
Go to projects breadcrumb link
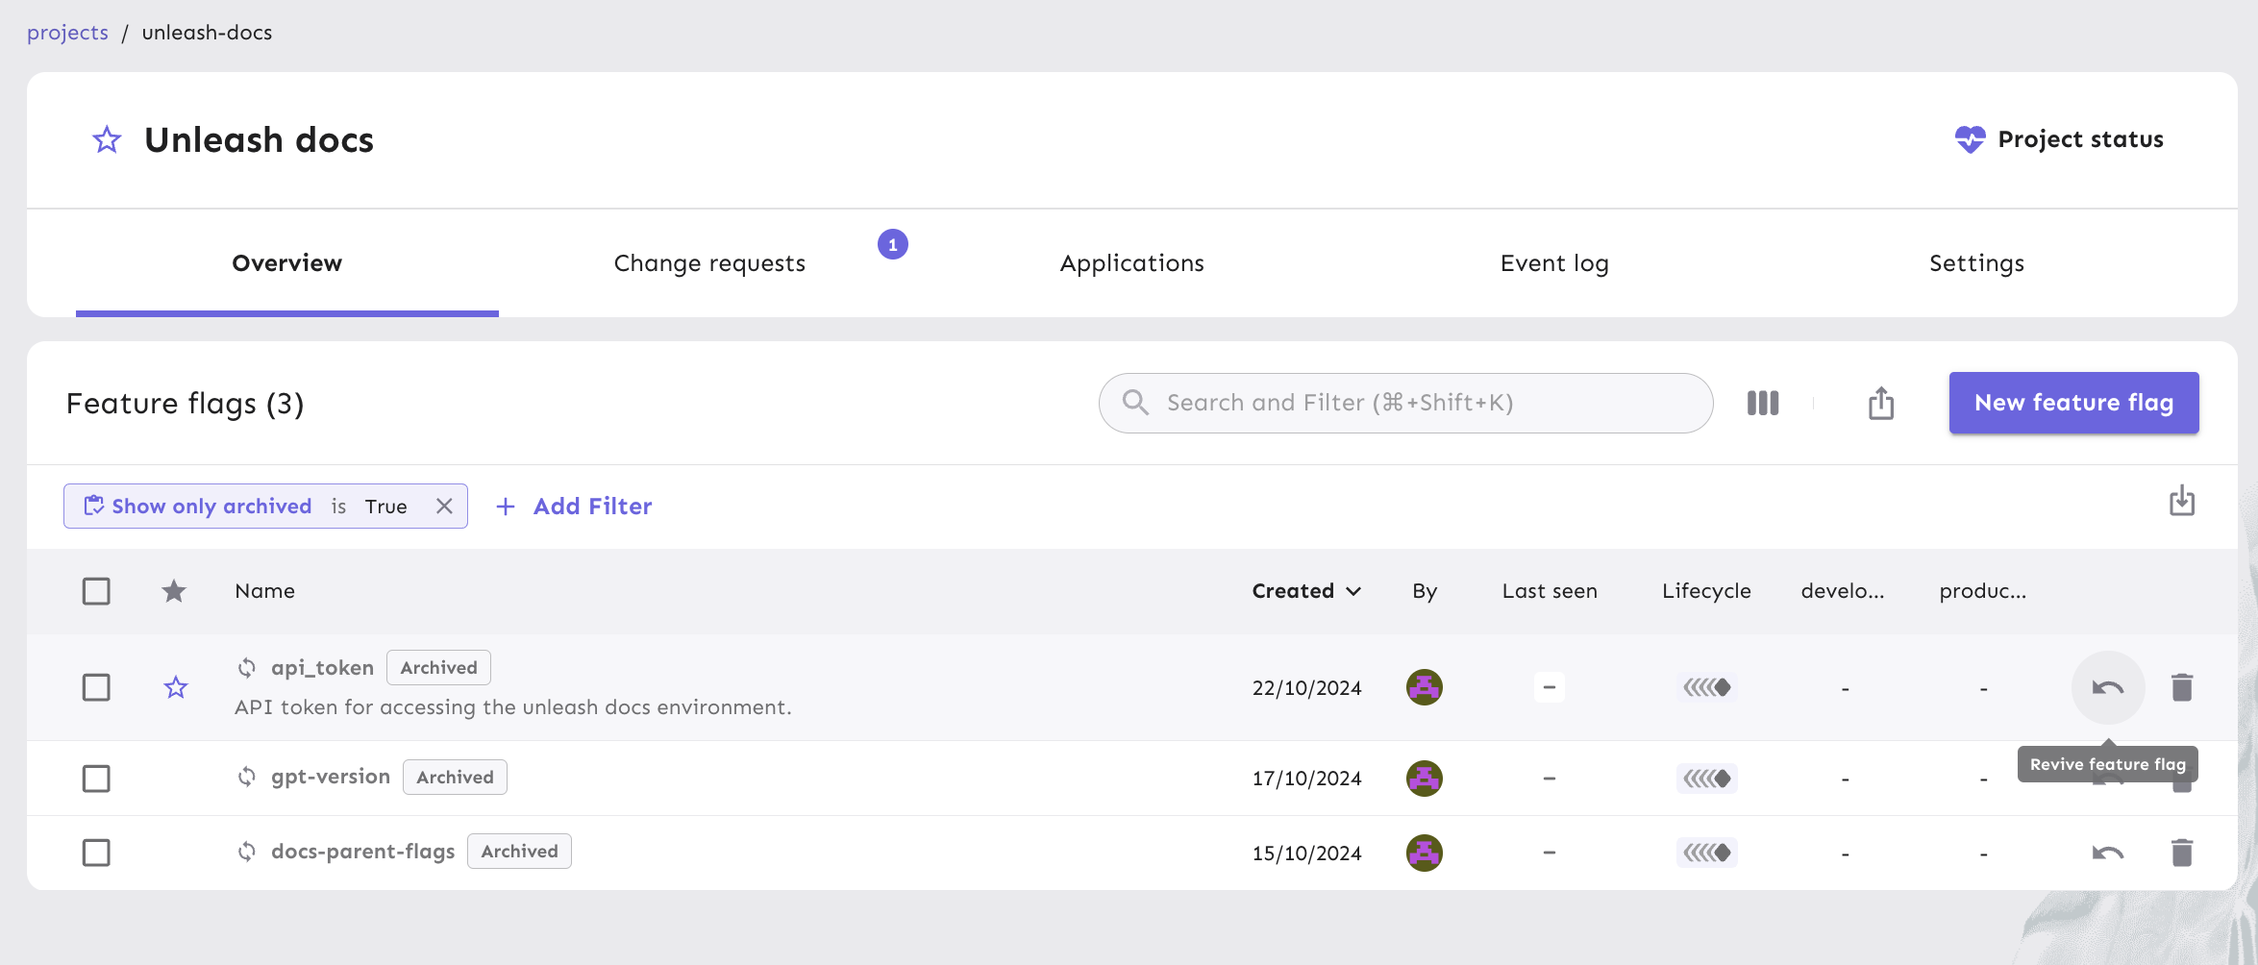(x=67, y=33)
